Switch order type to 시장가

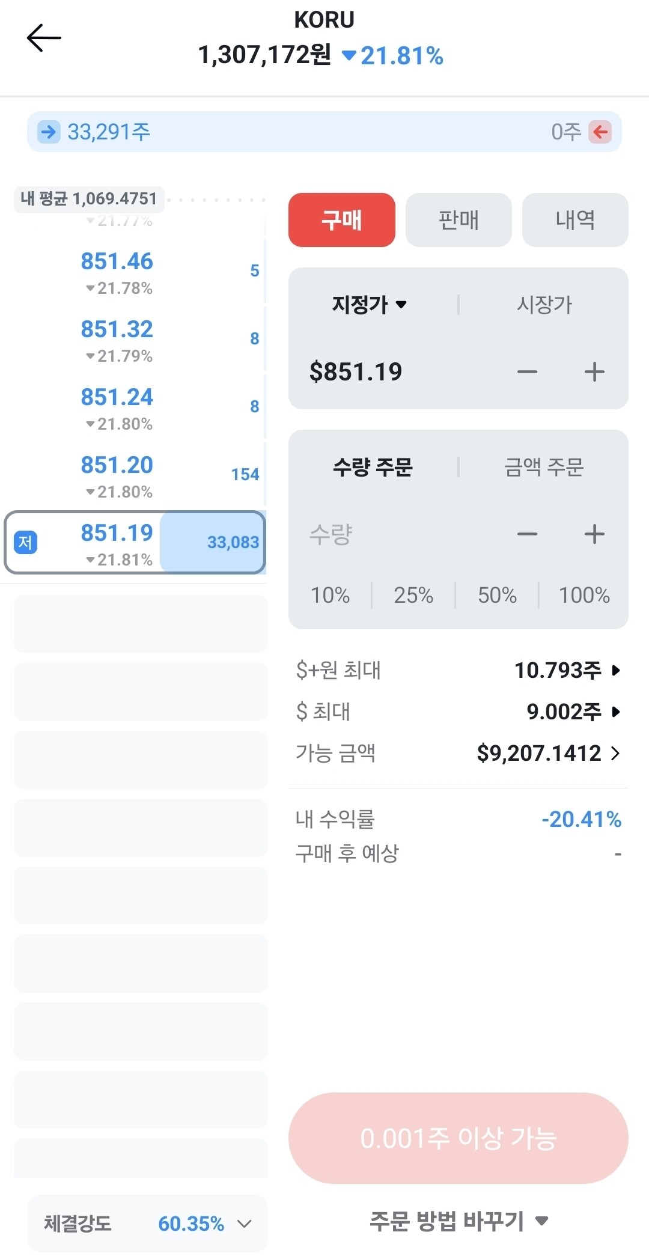coord(544,304)
